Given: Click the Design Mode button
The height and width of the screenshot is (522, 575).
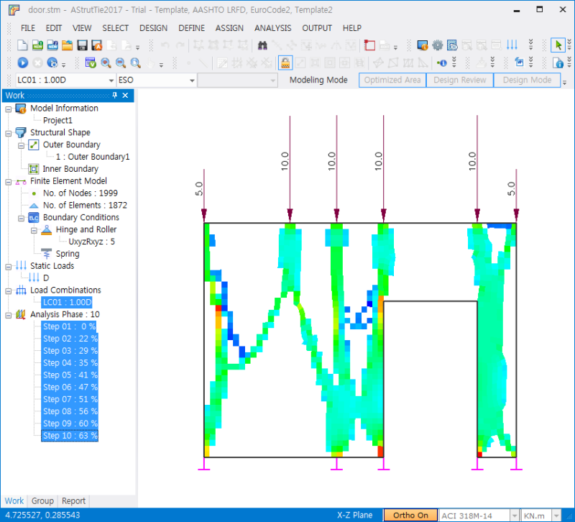Looking at the screenshot, I should 527,80.
